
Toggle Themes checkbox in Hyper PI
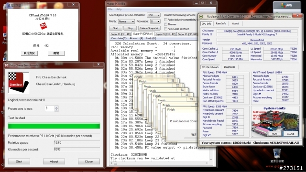pos(166,24)
